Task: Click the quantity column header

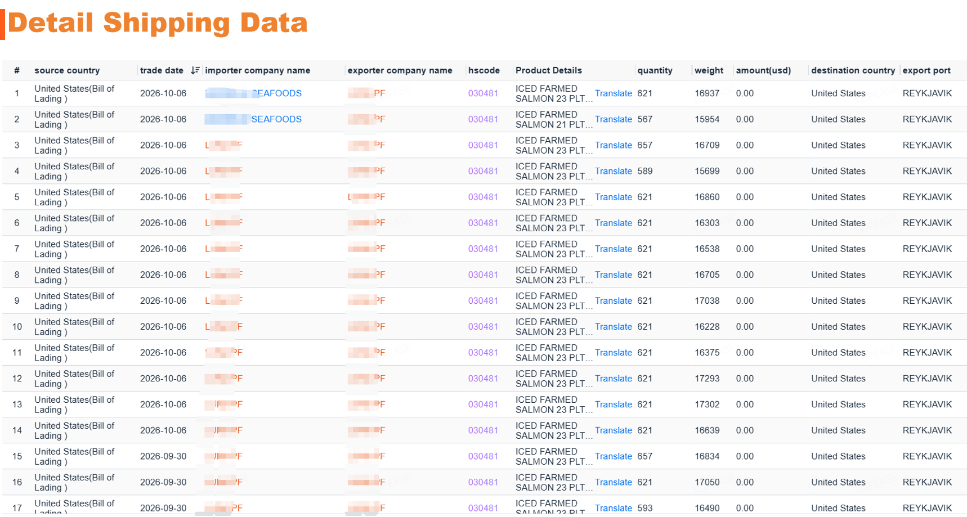Action: click(655, 70)
